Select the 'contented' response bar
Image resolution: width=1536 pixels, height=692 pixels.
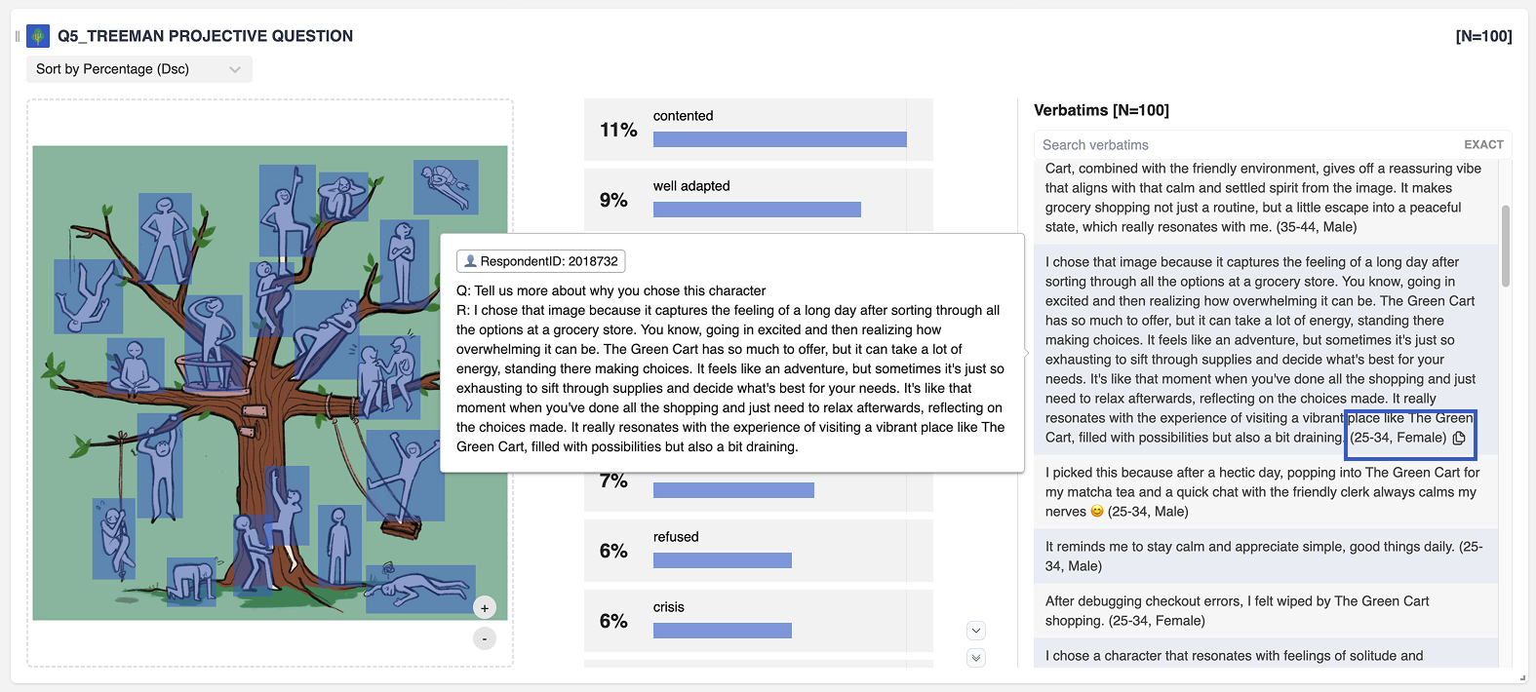tap(779, 139)
